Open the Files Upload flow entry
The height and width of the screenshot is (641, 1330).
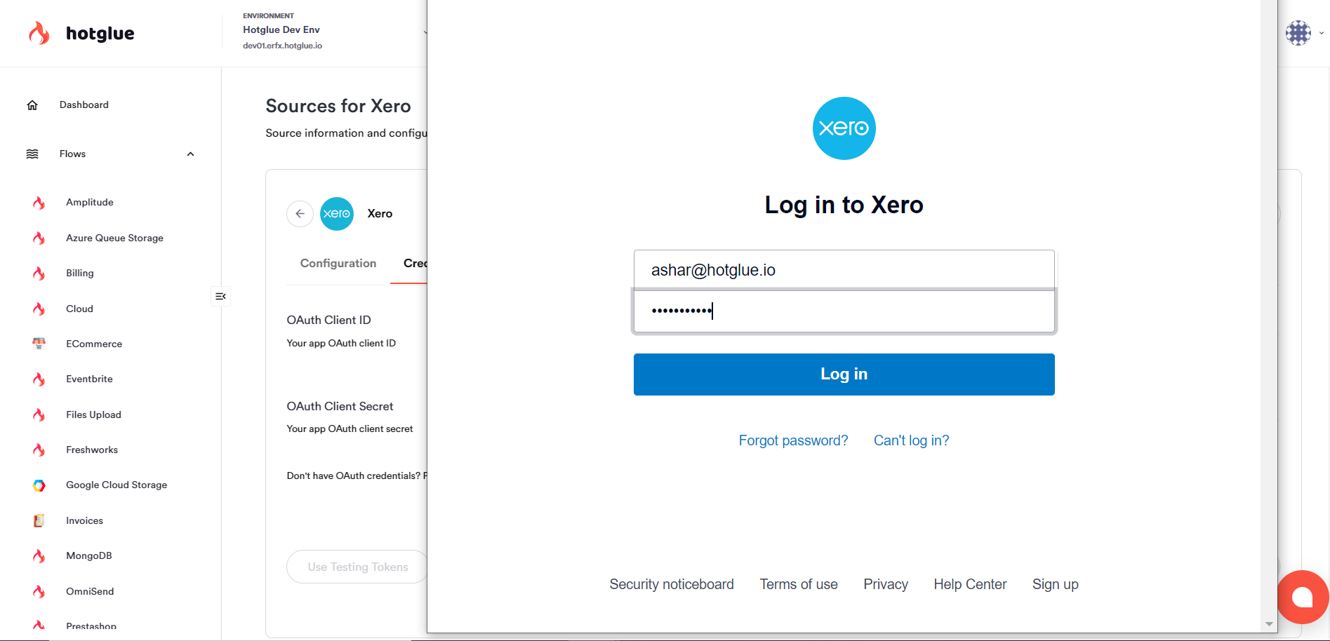pyautogui.click(x=93, y=415)
